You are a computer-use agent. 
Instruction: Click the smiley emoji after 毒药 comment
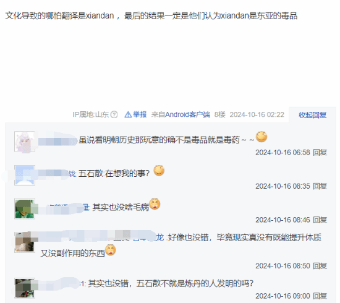pos(261,137)
